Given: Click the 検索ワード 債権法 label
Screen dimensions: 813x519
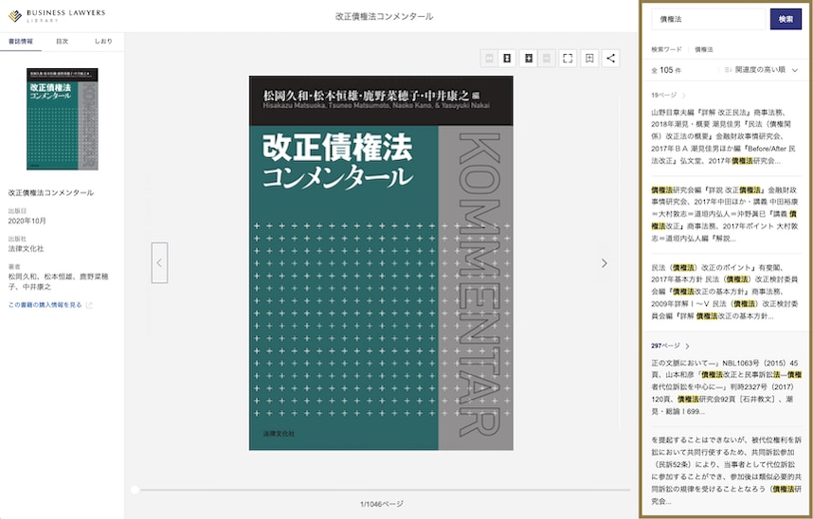Looking at the screenshot, I should click(x=682, y=50).
